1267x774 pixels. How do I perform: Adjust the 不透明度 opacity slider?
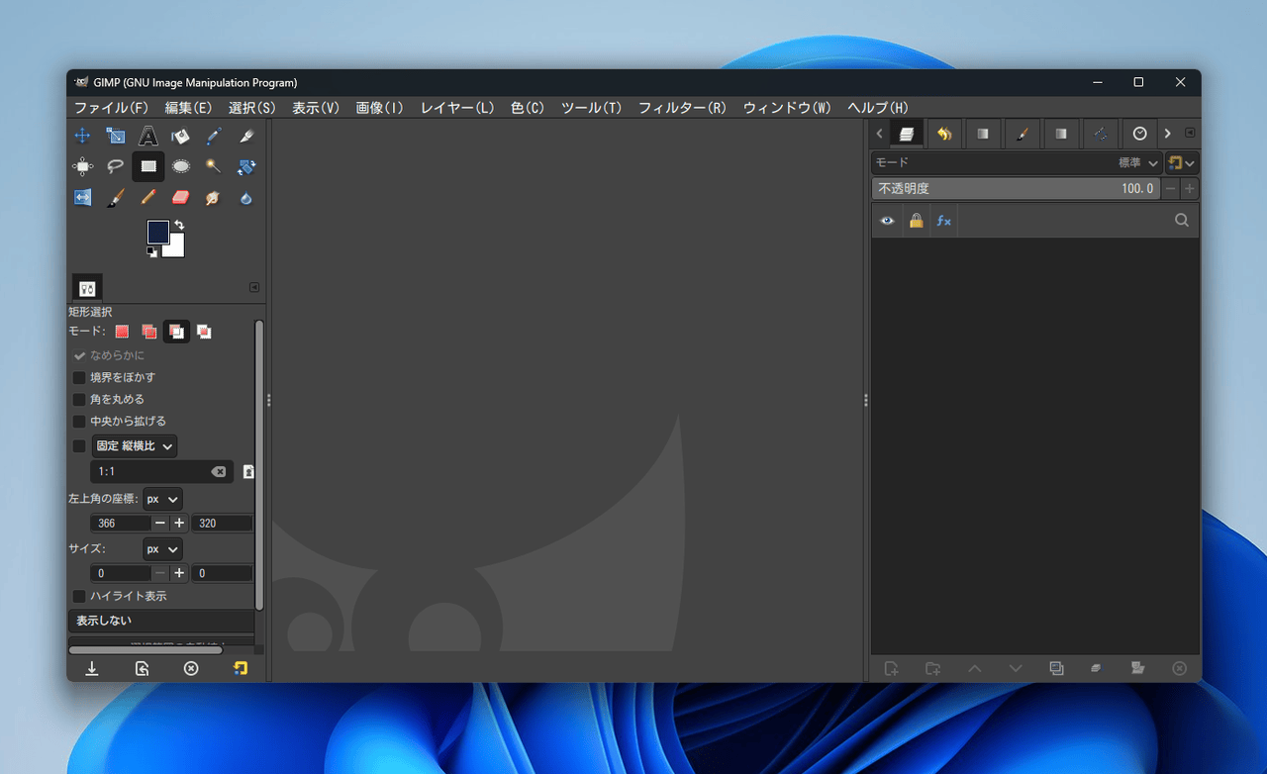1016,188
